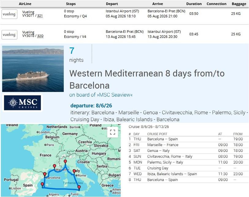Click the map pin at Barcelona

click(45, 175)
